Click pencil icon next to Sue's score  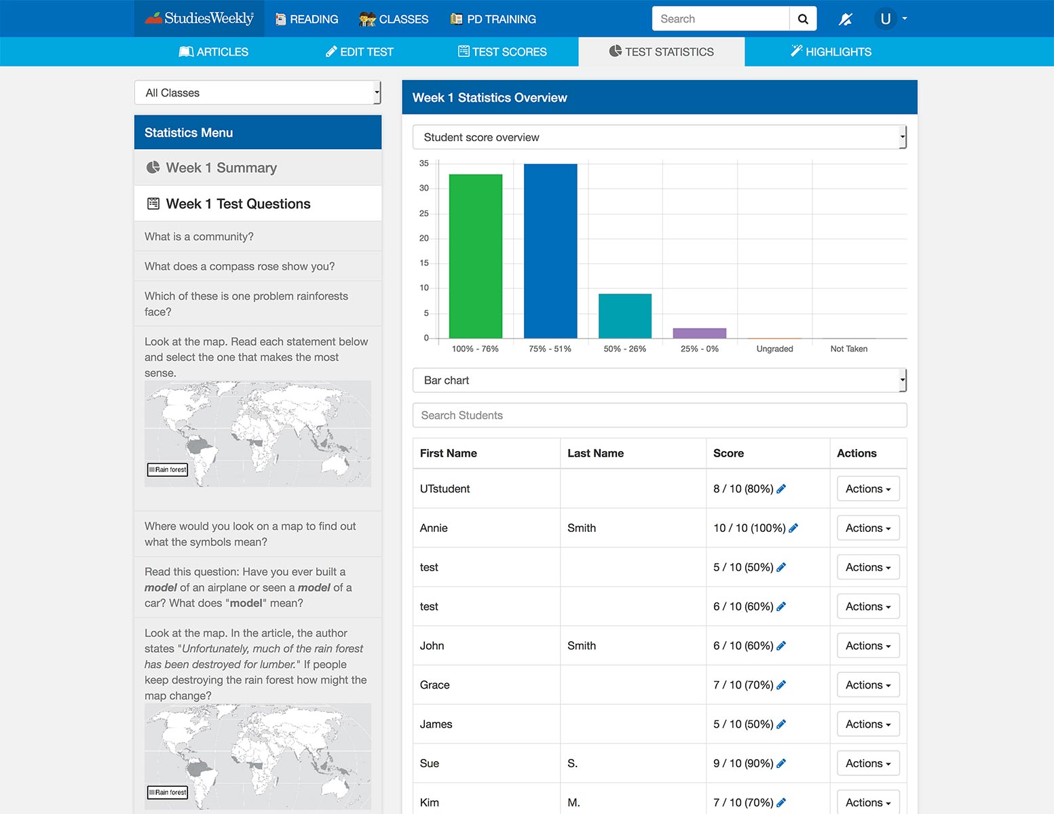[781, 764]
